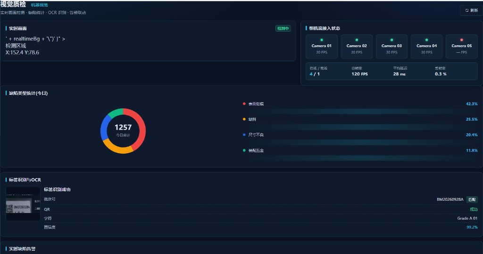Select the Camera 02 card
This screenshot has width=483, height=254.
click(357, 47)
